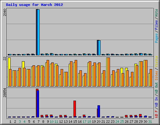Click the red kB F bar for day 29
Screen dimensions: 160x125
[140, 115]
